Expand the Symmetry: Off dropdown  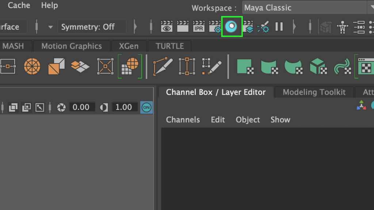[92, 27]
